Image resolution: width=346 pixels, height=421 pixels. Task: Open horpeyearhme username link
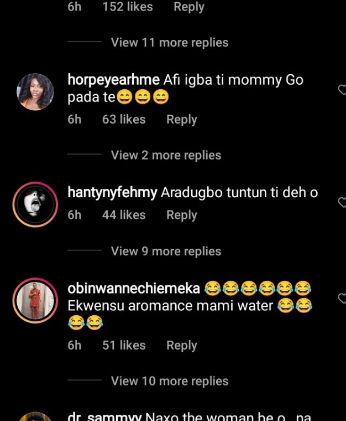point(113,80)
